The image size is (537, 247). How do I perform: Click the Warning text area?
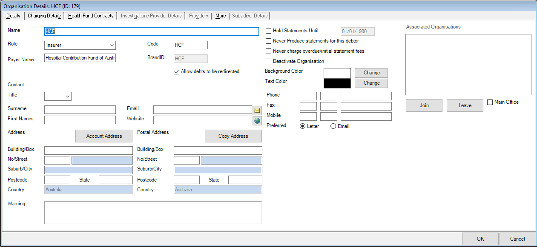pos(153,212)
